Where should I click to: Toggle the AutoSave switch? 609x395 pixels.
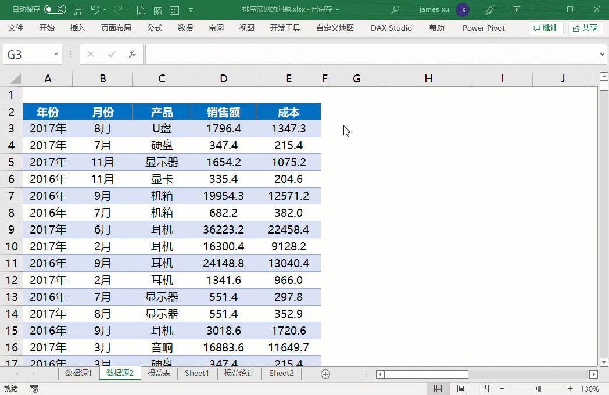55,10
